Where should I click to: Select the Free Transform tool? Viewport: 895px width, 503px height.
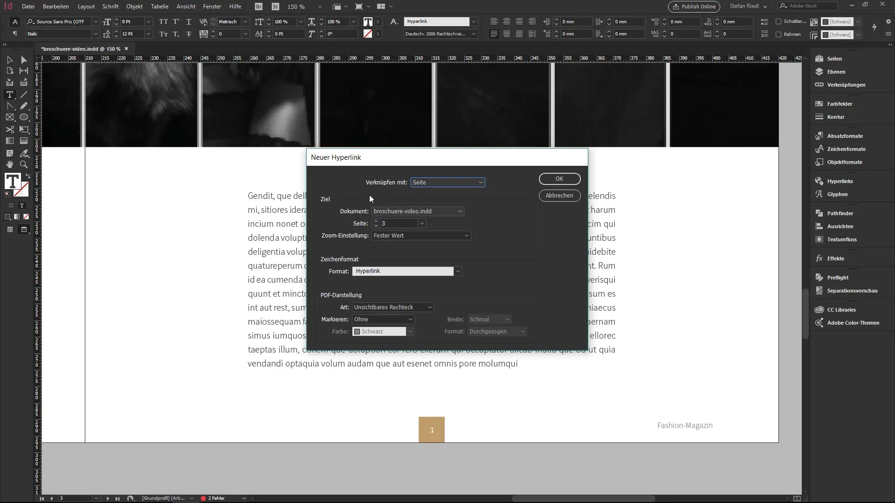point(24,129)
